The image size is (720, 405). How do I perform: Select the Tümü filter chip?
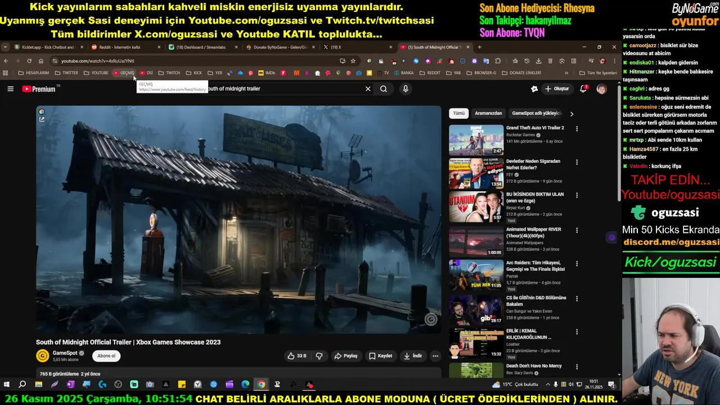[x=459, y=113]
